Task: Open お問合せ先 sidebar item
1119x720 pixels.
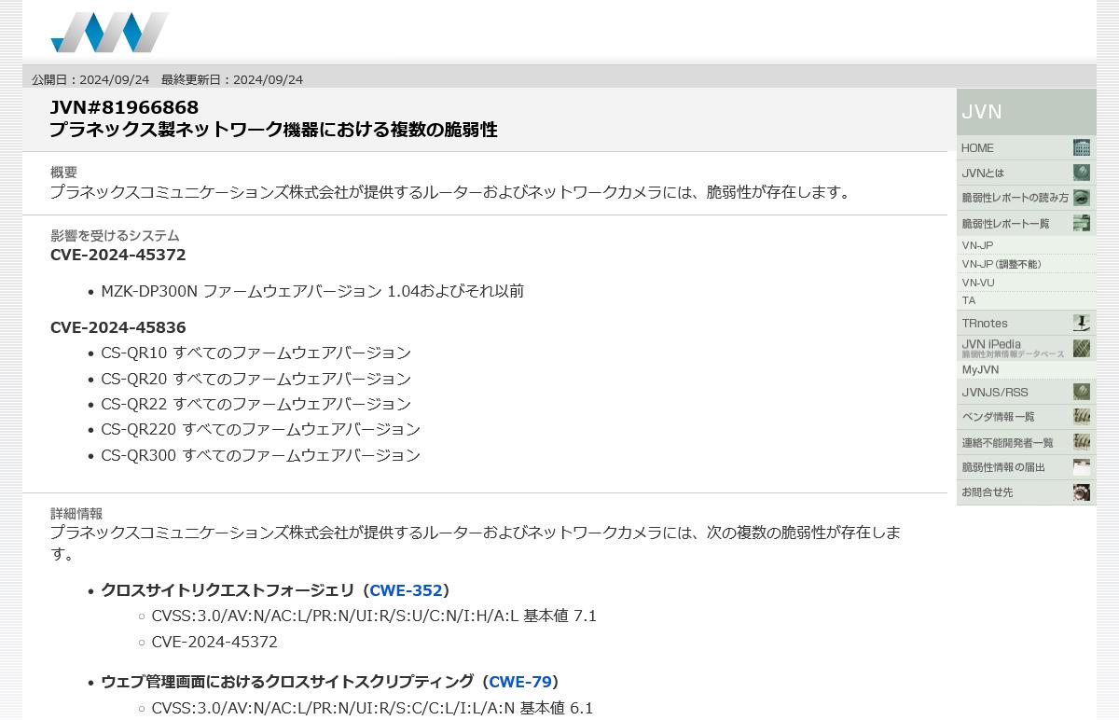Action: (x=1026, y=492)
